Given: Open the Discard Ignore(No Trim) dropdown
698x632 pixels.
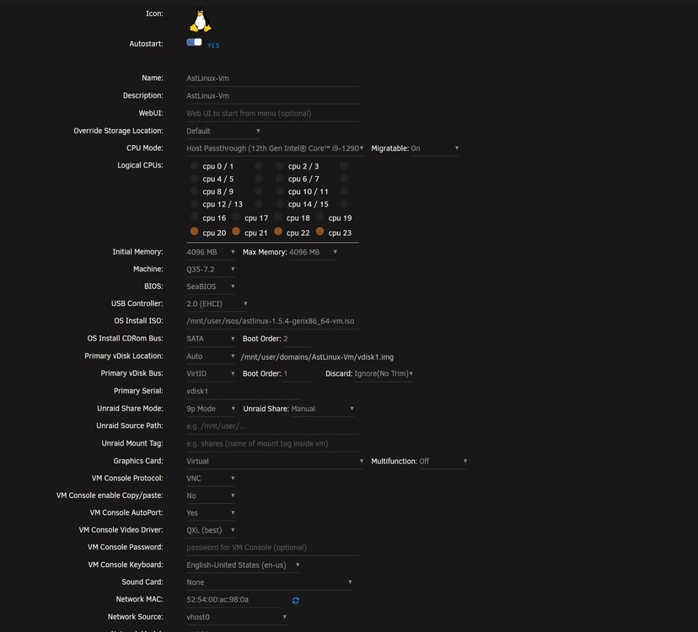Looking at the screenshot, I should [384, 374].
